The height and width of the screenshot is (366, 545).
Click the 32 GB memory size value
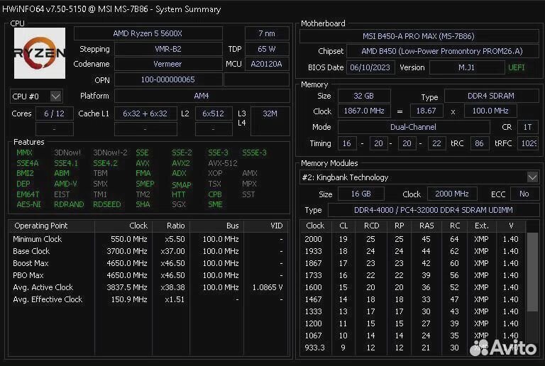[x=364, y=96]
